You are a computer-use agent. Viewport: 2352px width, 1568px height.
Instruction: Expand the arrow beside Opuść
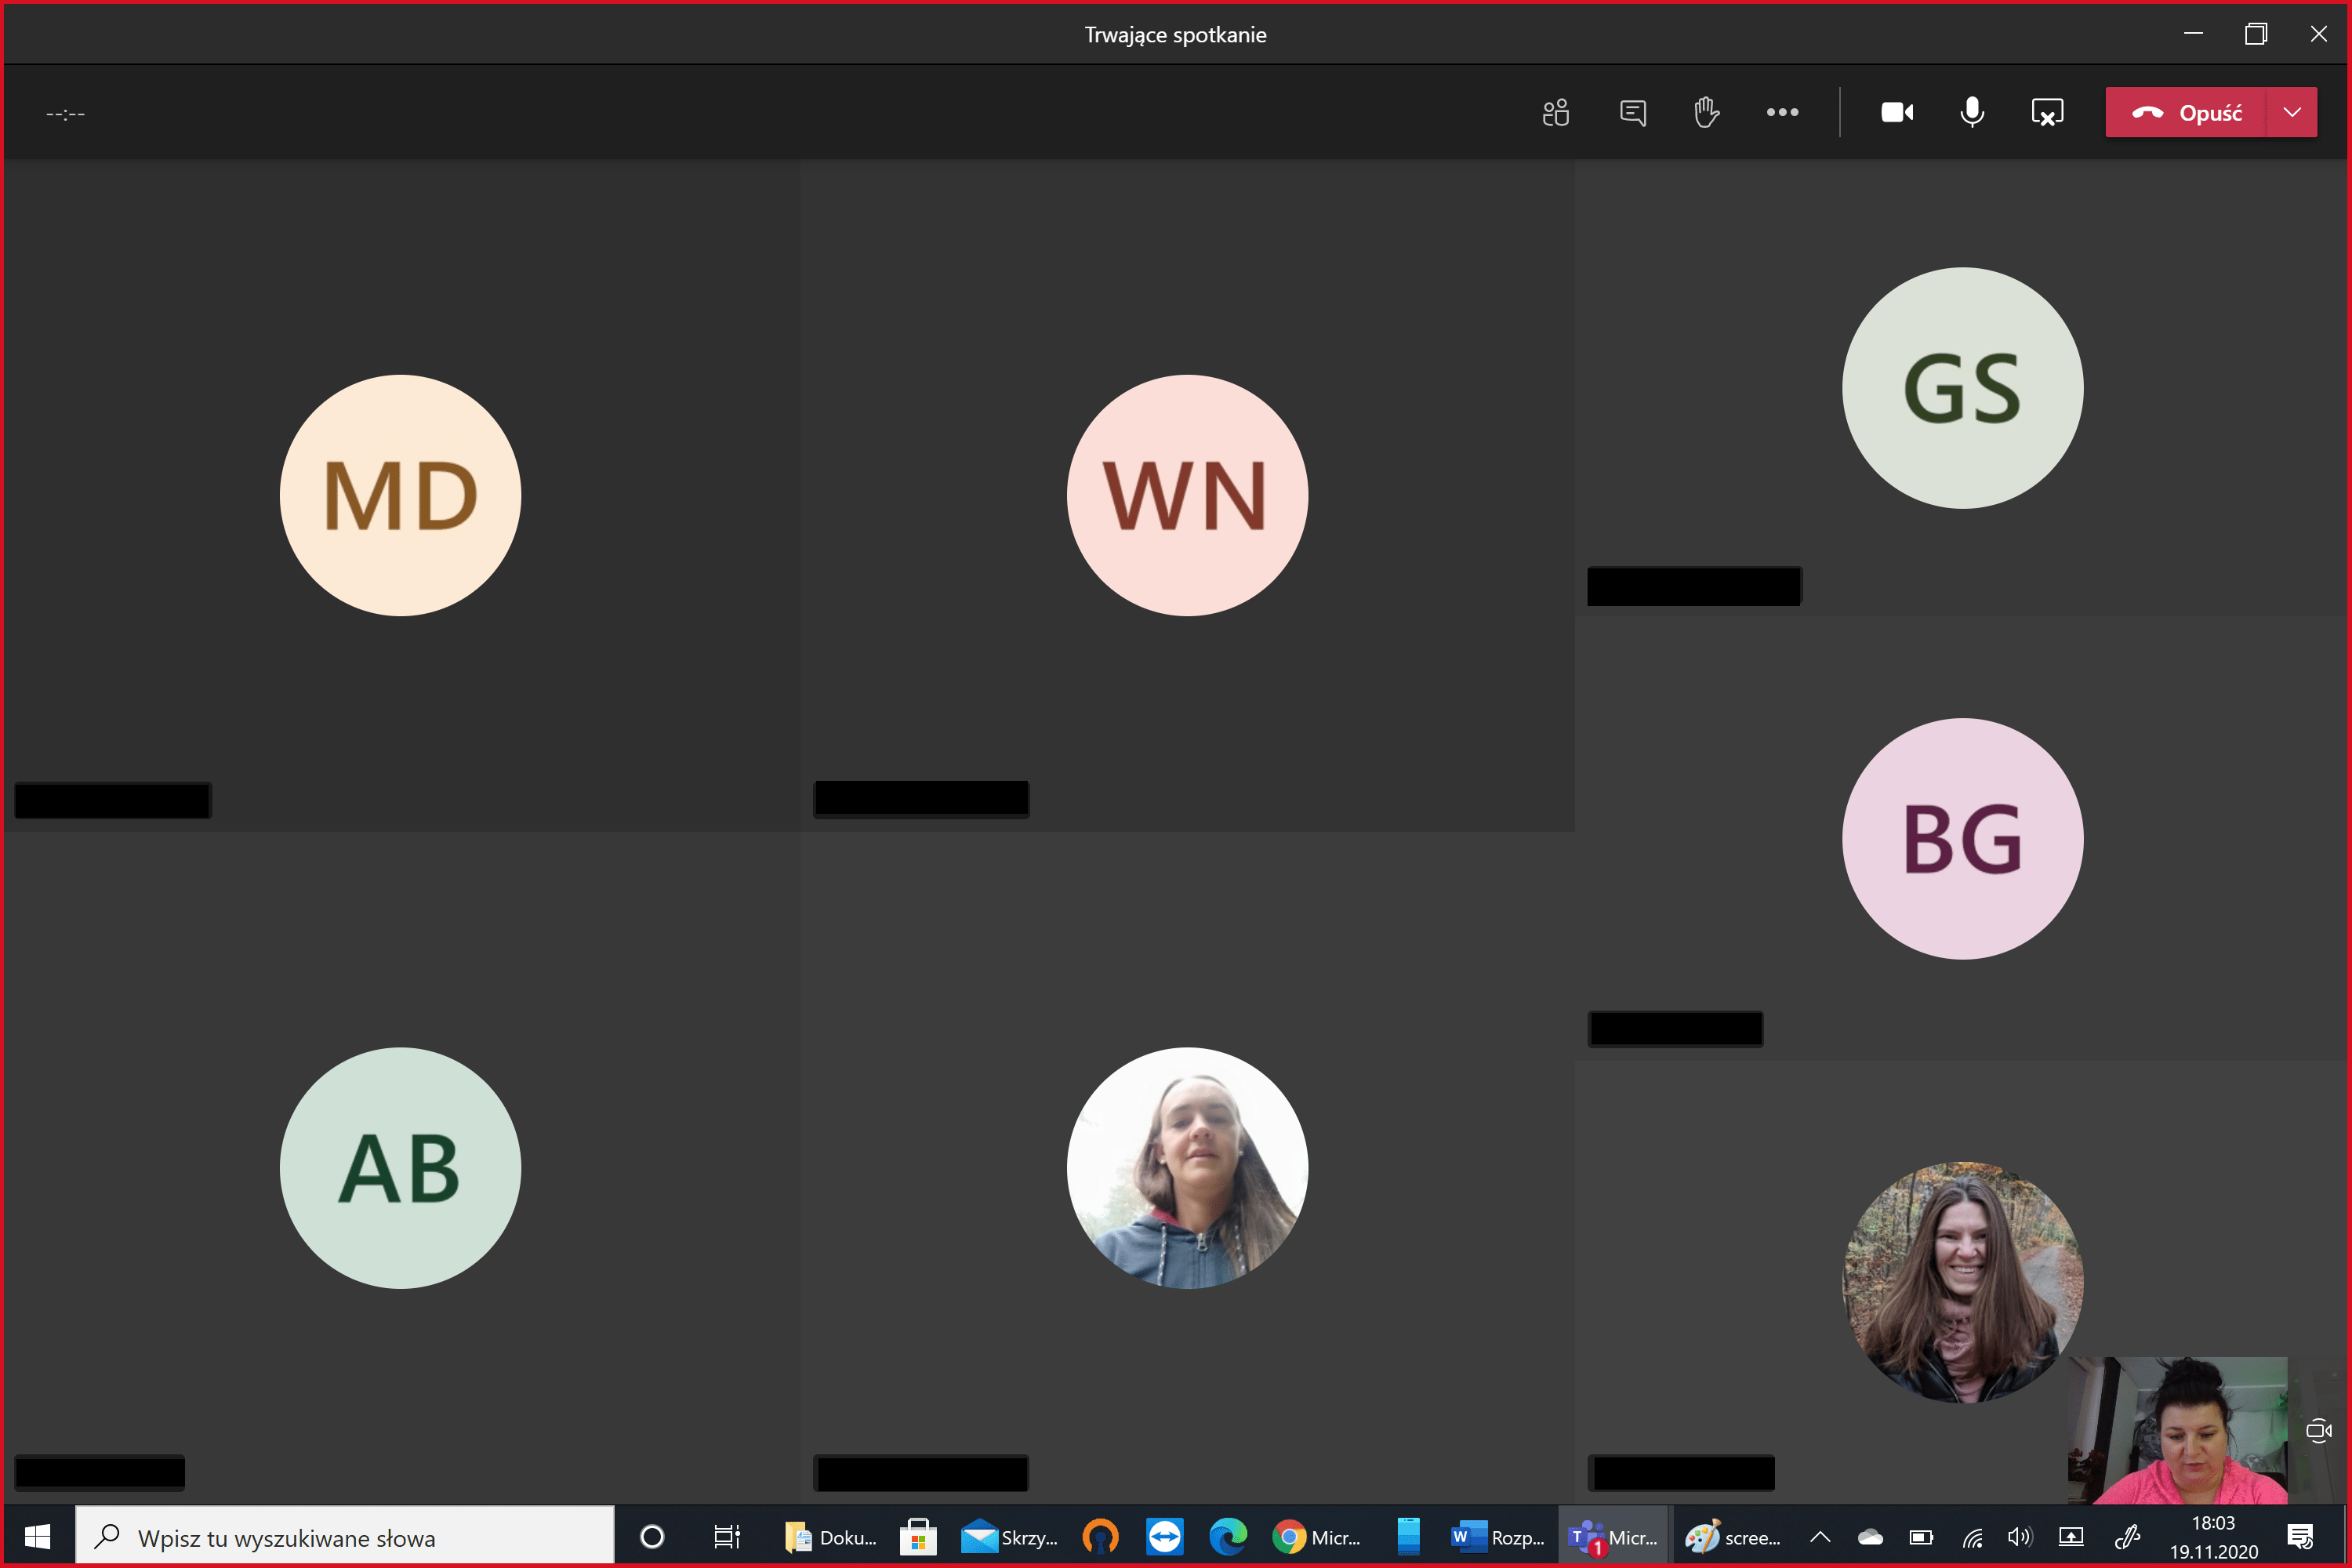tap(2292, 112)
